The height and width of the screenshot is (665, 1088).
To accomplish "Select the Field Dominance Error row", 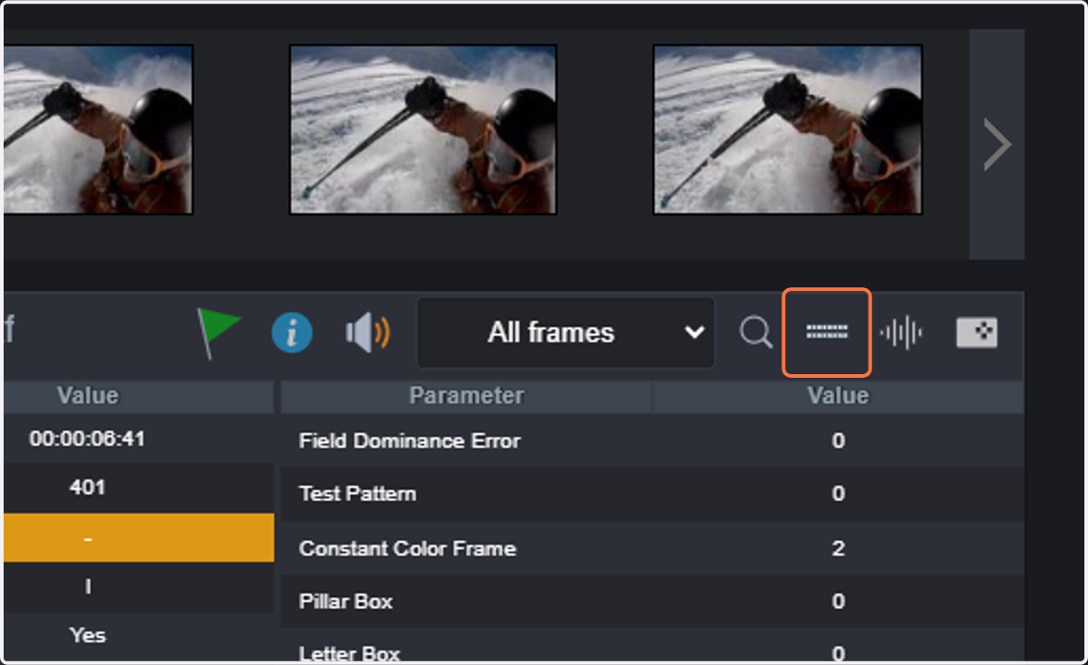I will 653,441.
